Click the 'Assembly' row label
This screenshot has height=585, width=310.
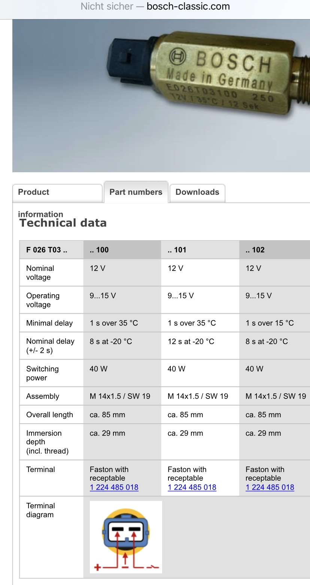coord(43,396)
